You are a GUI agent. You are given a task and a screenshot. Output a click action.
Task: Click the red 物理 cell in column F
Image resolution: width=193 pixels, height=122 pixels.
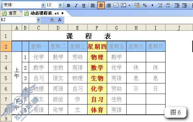coord(97,57)
